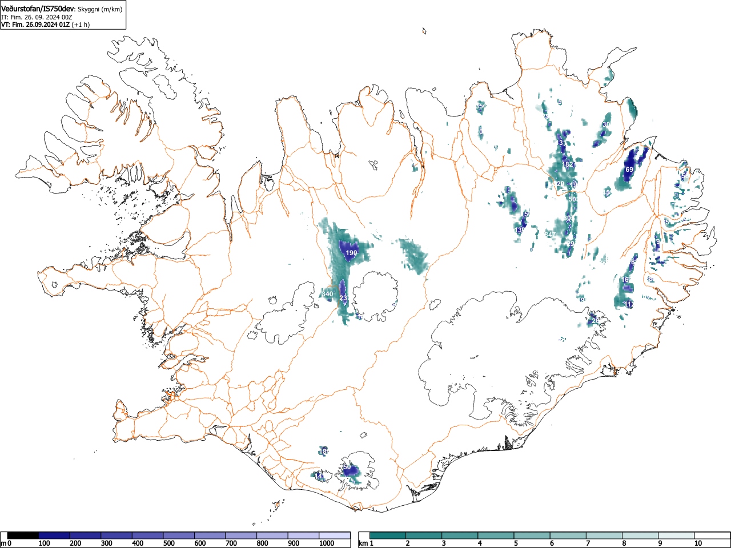The height and width of the screenshot is (548, 731).
Task: Click the 1–2 km dark teal swatch
Action: point(388,535)
